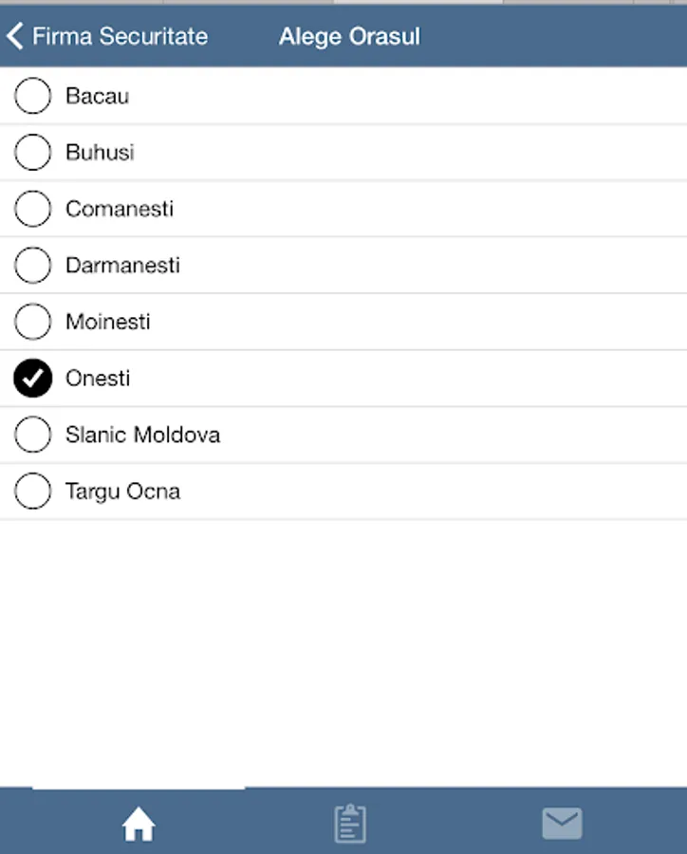This screenshot has height=854, width=687.
Task: Open the Home tab icon
Action: [139, 824]
